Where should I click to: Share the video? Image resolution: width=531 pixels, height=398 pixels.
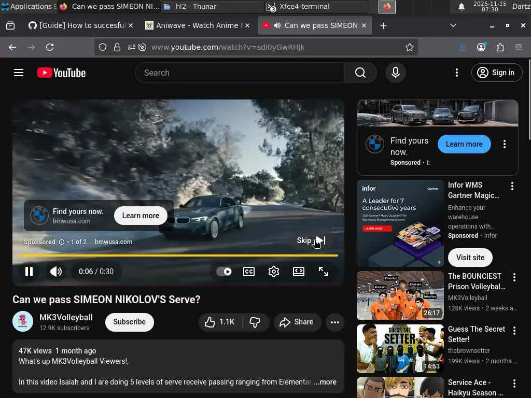296,322
